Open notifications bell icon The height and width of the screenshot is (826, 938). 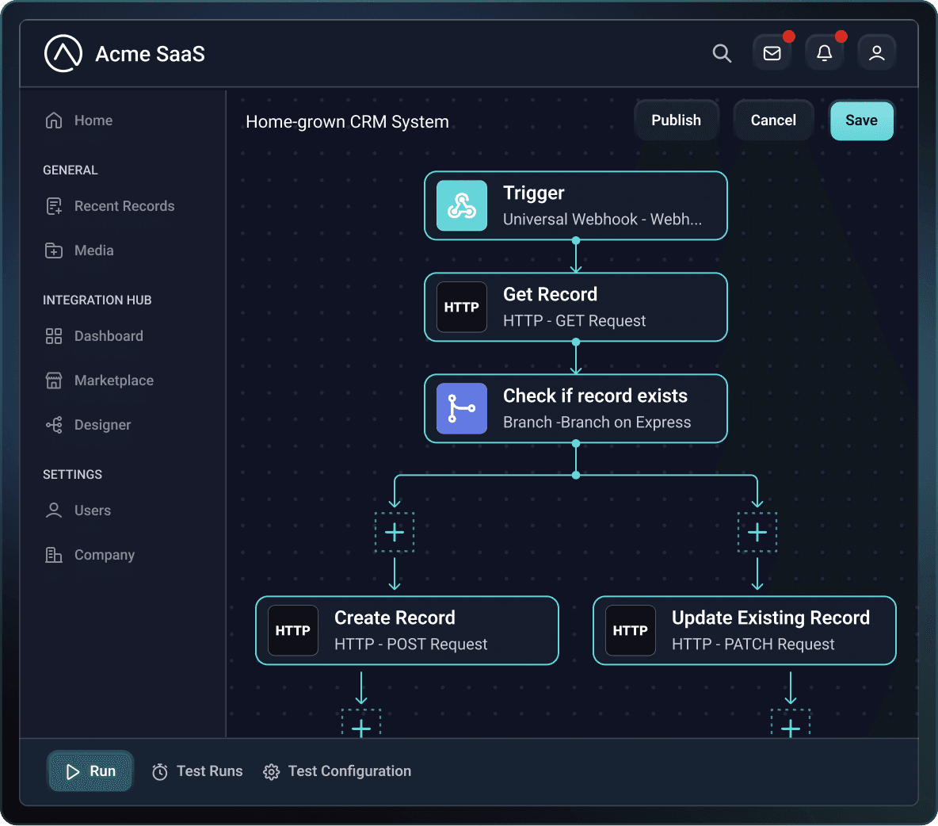point(825,53)
